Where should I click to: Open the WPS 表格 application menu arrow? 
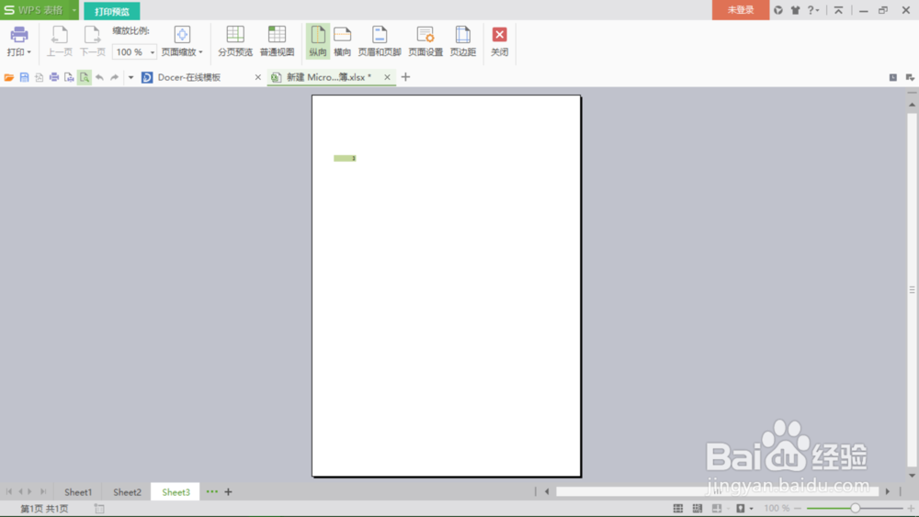[74, 10]
